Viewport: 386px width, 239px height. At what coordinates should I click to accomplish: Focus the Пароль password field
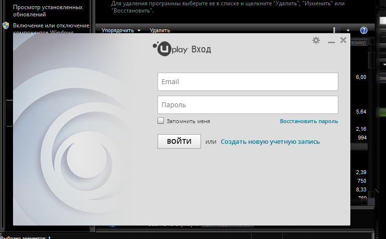point(248,105)
